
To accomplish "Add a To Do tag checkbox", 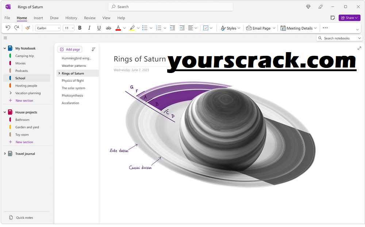I will [206, 28].
